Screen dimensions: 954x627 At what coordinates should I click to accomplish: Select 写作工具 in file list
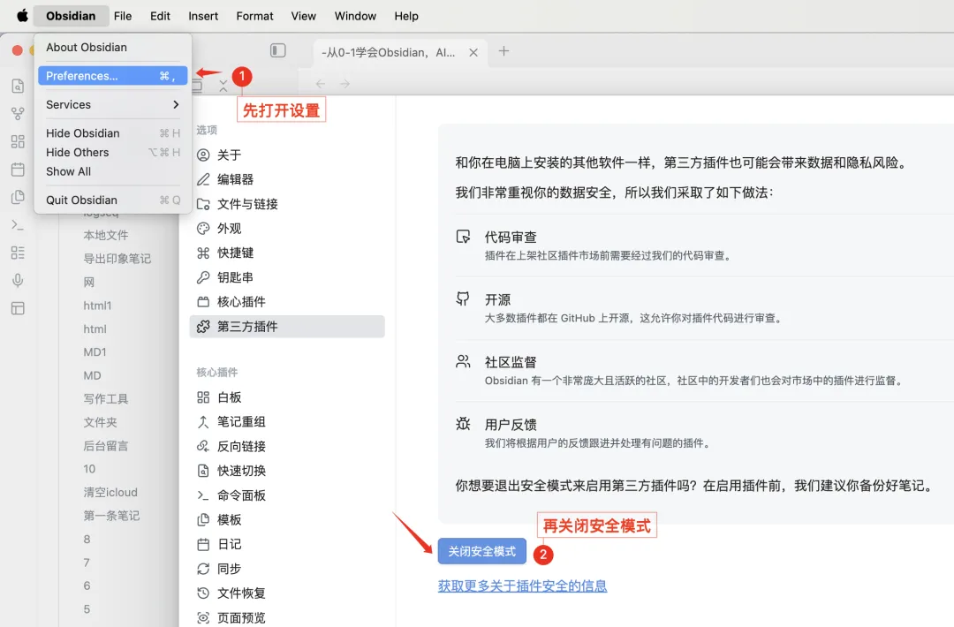[106, 399]
